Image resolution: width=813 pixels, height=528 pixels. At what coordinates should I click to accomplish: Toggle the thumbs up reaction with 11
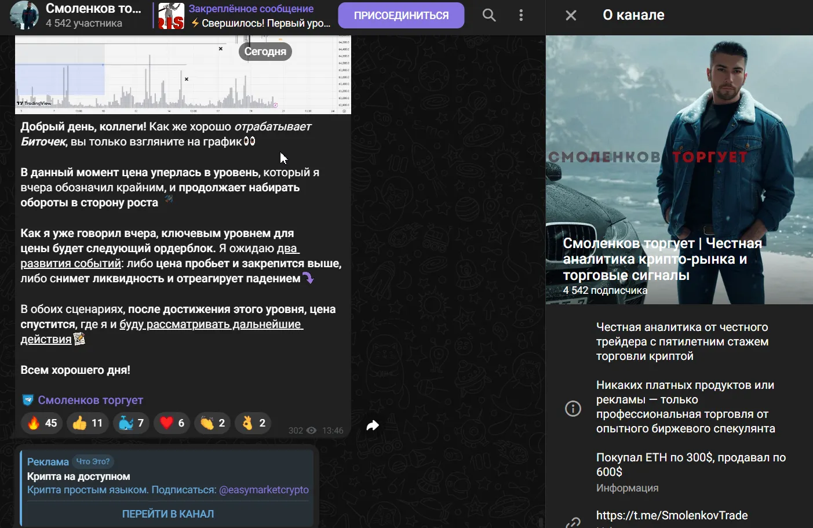click(x=88, y=423)
